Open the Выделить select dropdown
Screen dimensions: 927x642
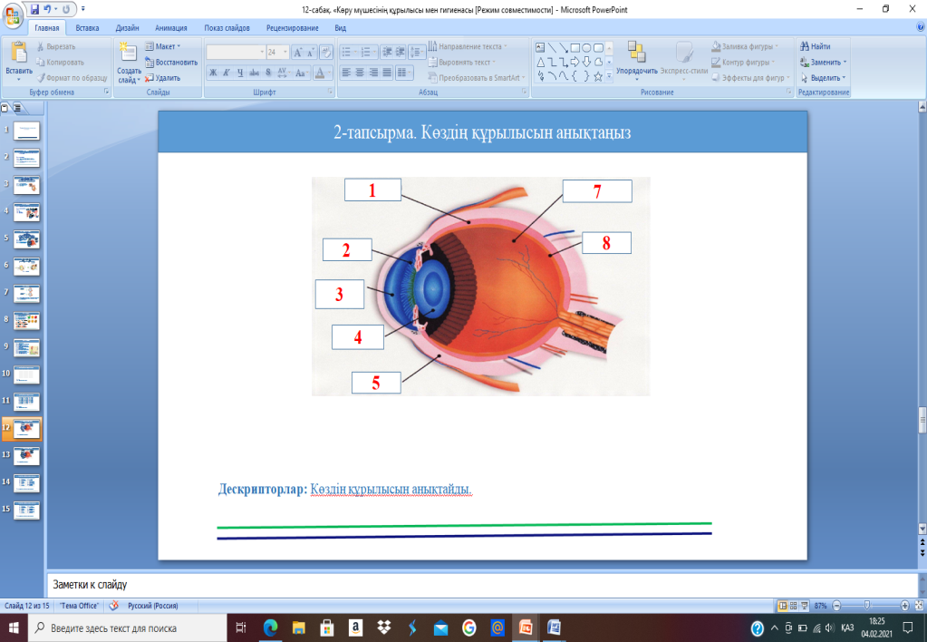coord(827,77)
